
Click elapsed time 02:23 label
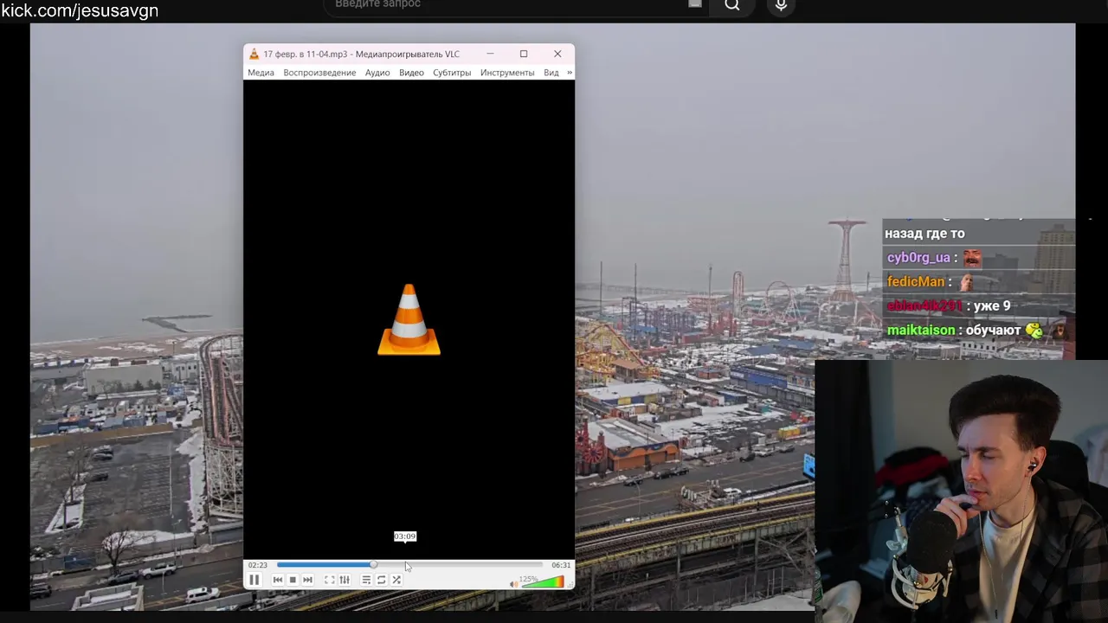258,565
